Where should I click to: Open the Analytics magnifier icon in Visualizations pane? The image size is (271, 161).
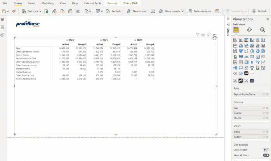click(262, 30)
